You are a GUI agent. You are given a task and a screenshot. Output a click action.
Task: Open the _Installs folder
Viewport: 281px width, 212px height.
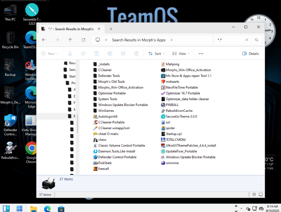point(101,64)
